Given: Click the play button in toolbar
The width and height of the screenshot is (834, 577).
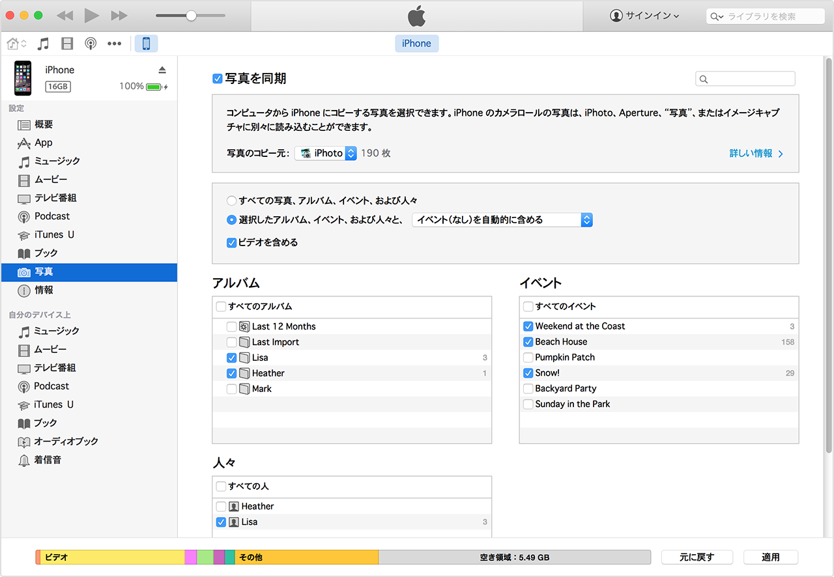Looking at the screenshot, I should pyautogui.click(x=91, y=15).
